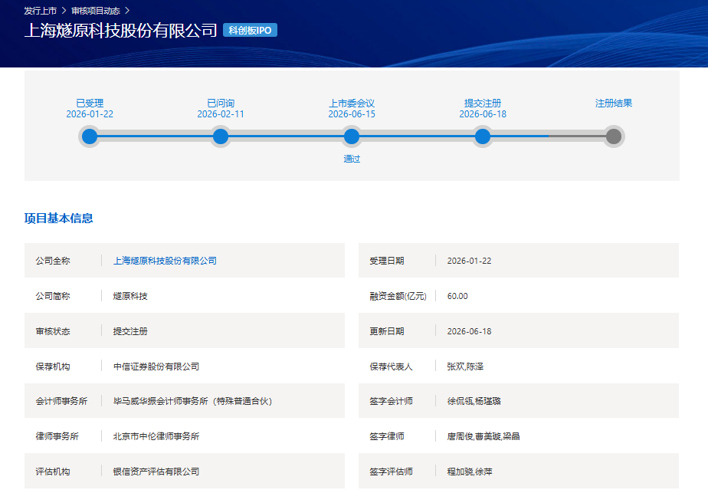Click the 保荐代表人 field label
Image resolution: width=708 pixels, height=503 pixels.
[391, 367]
